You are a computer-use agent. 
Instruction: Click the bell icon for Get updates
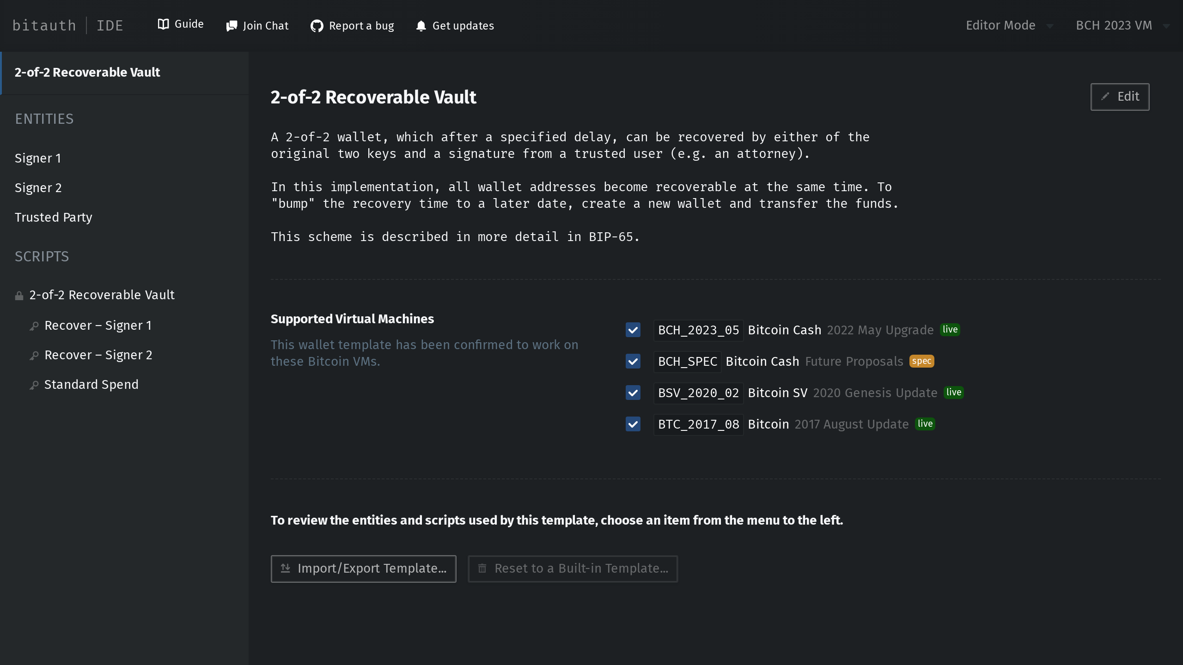point(421,26)
